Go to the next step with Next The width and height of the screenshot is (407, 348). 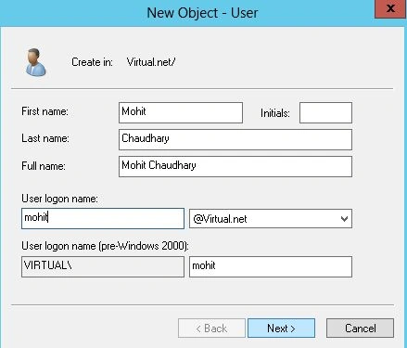click(281, 328)
